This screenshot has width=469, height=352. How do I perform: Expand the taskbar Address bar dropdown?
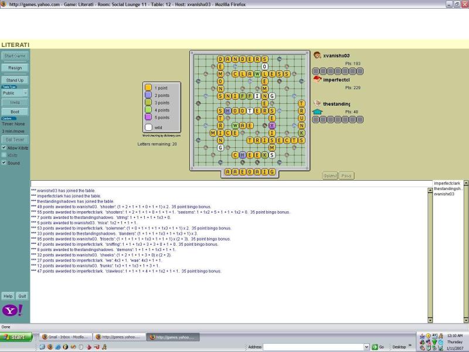(x=367, y=347)
